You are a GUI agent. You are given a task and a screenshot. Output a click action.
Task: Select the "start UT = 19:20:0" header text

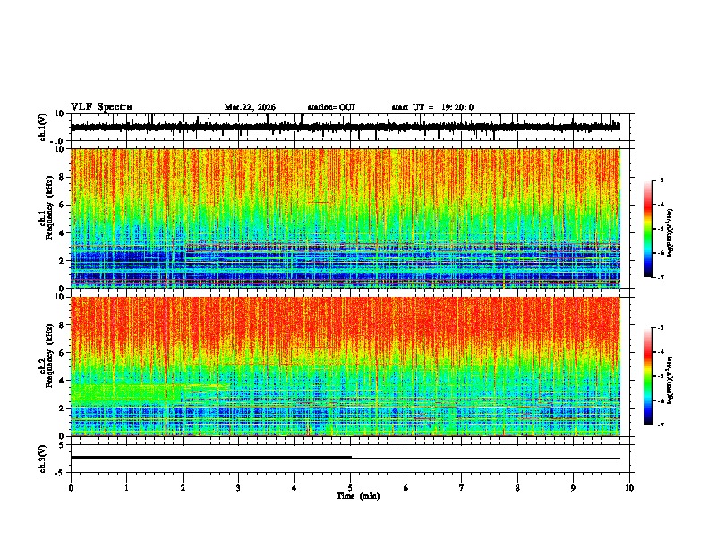point(432,107)
